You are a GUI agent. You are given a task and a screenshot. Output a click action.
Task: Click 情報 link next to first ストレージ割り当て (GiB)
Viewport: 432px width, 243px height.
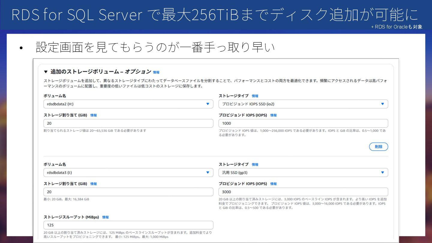coord(94,115)
